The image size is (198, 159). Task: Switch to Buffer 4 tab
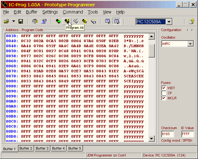[58, 148]
